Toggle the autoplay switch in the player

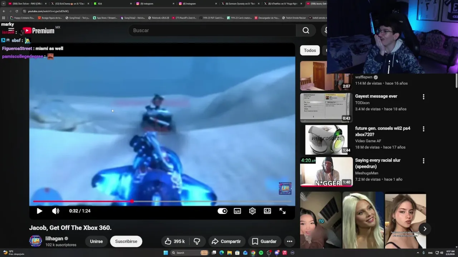(x=222, y=211)
